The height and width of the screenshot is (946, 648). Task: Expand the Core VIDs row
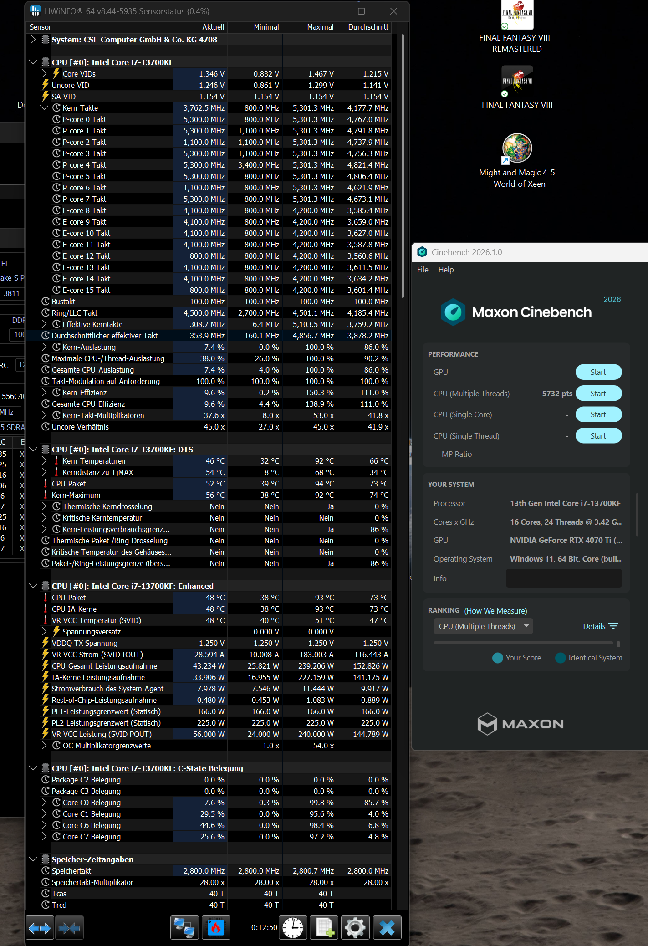[44, 73]
